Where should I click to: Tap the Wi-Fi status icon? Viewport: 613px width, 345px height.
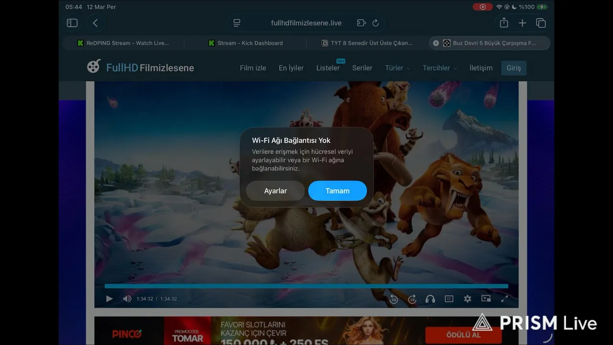(499, 7)
